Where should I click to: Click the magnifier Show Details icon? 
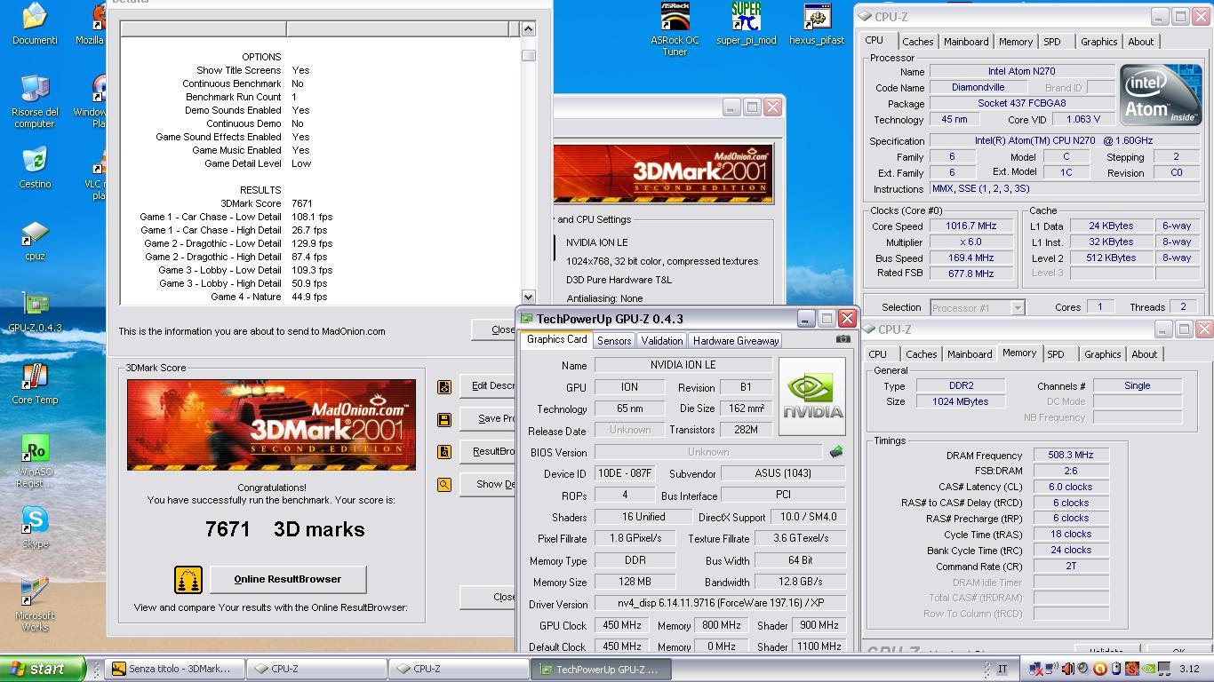(444, 484)
